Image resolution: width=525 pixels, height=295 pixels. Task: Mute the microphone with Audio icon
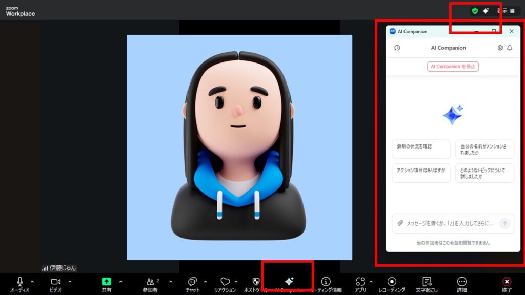[20, 282]
